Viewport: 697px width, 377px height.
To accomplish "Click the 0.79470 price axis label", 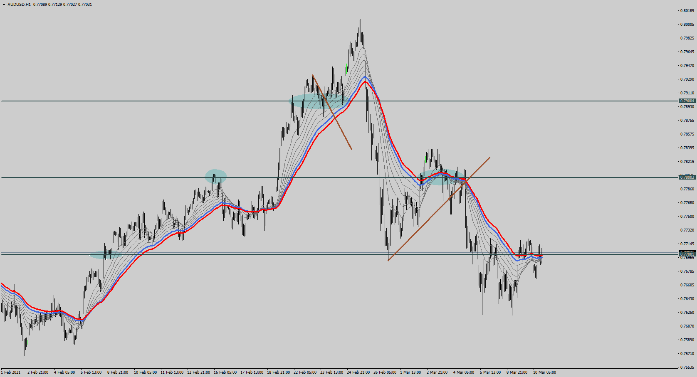I will (x=687, y=66).
